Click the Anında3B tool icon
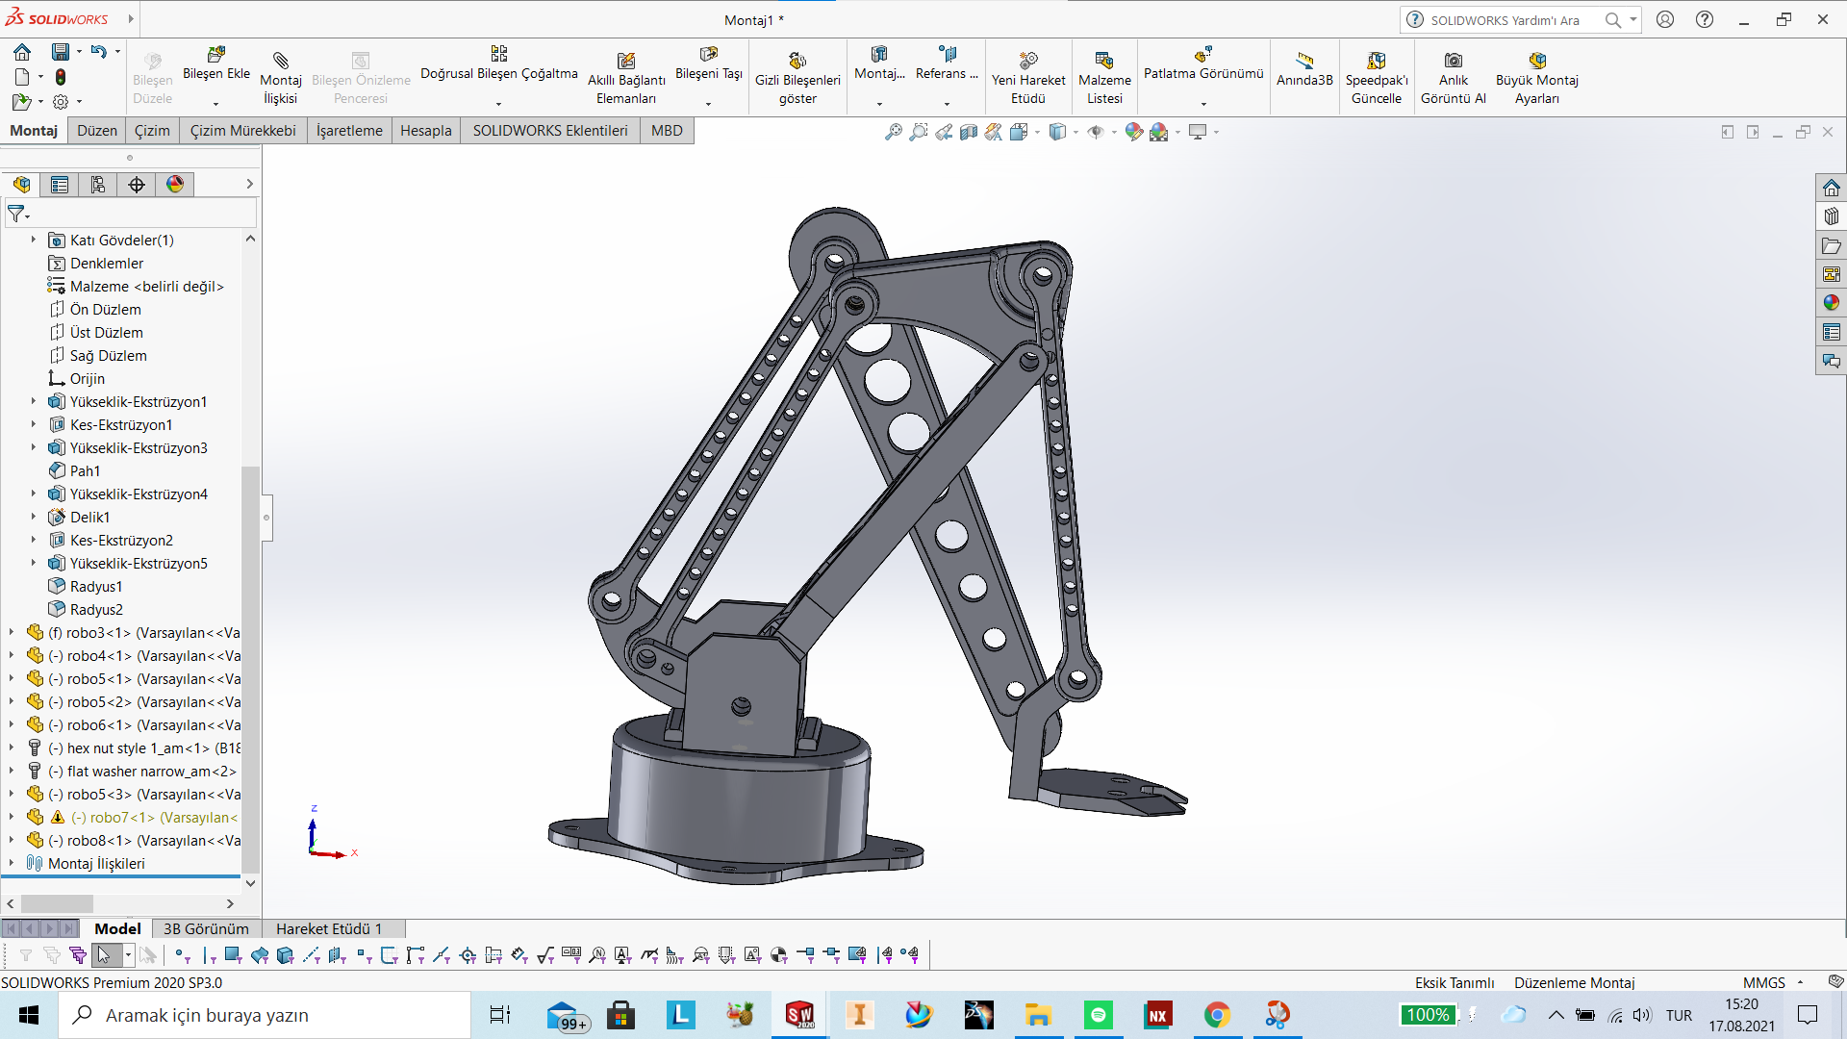Image resolution: width=1847 pixels, height=1039 pixels. [x=1304, y=62]
